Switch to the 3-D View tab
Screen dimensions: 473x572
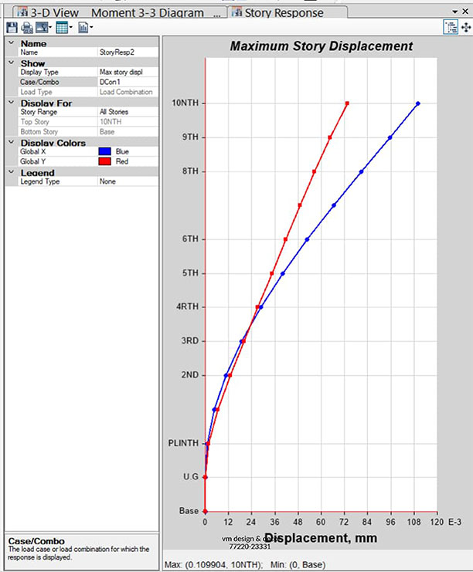[45, 12]
